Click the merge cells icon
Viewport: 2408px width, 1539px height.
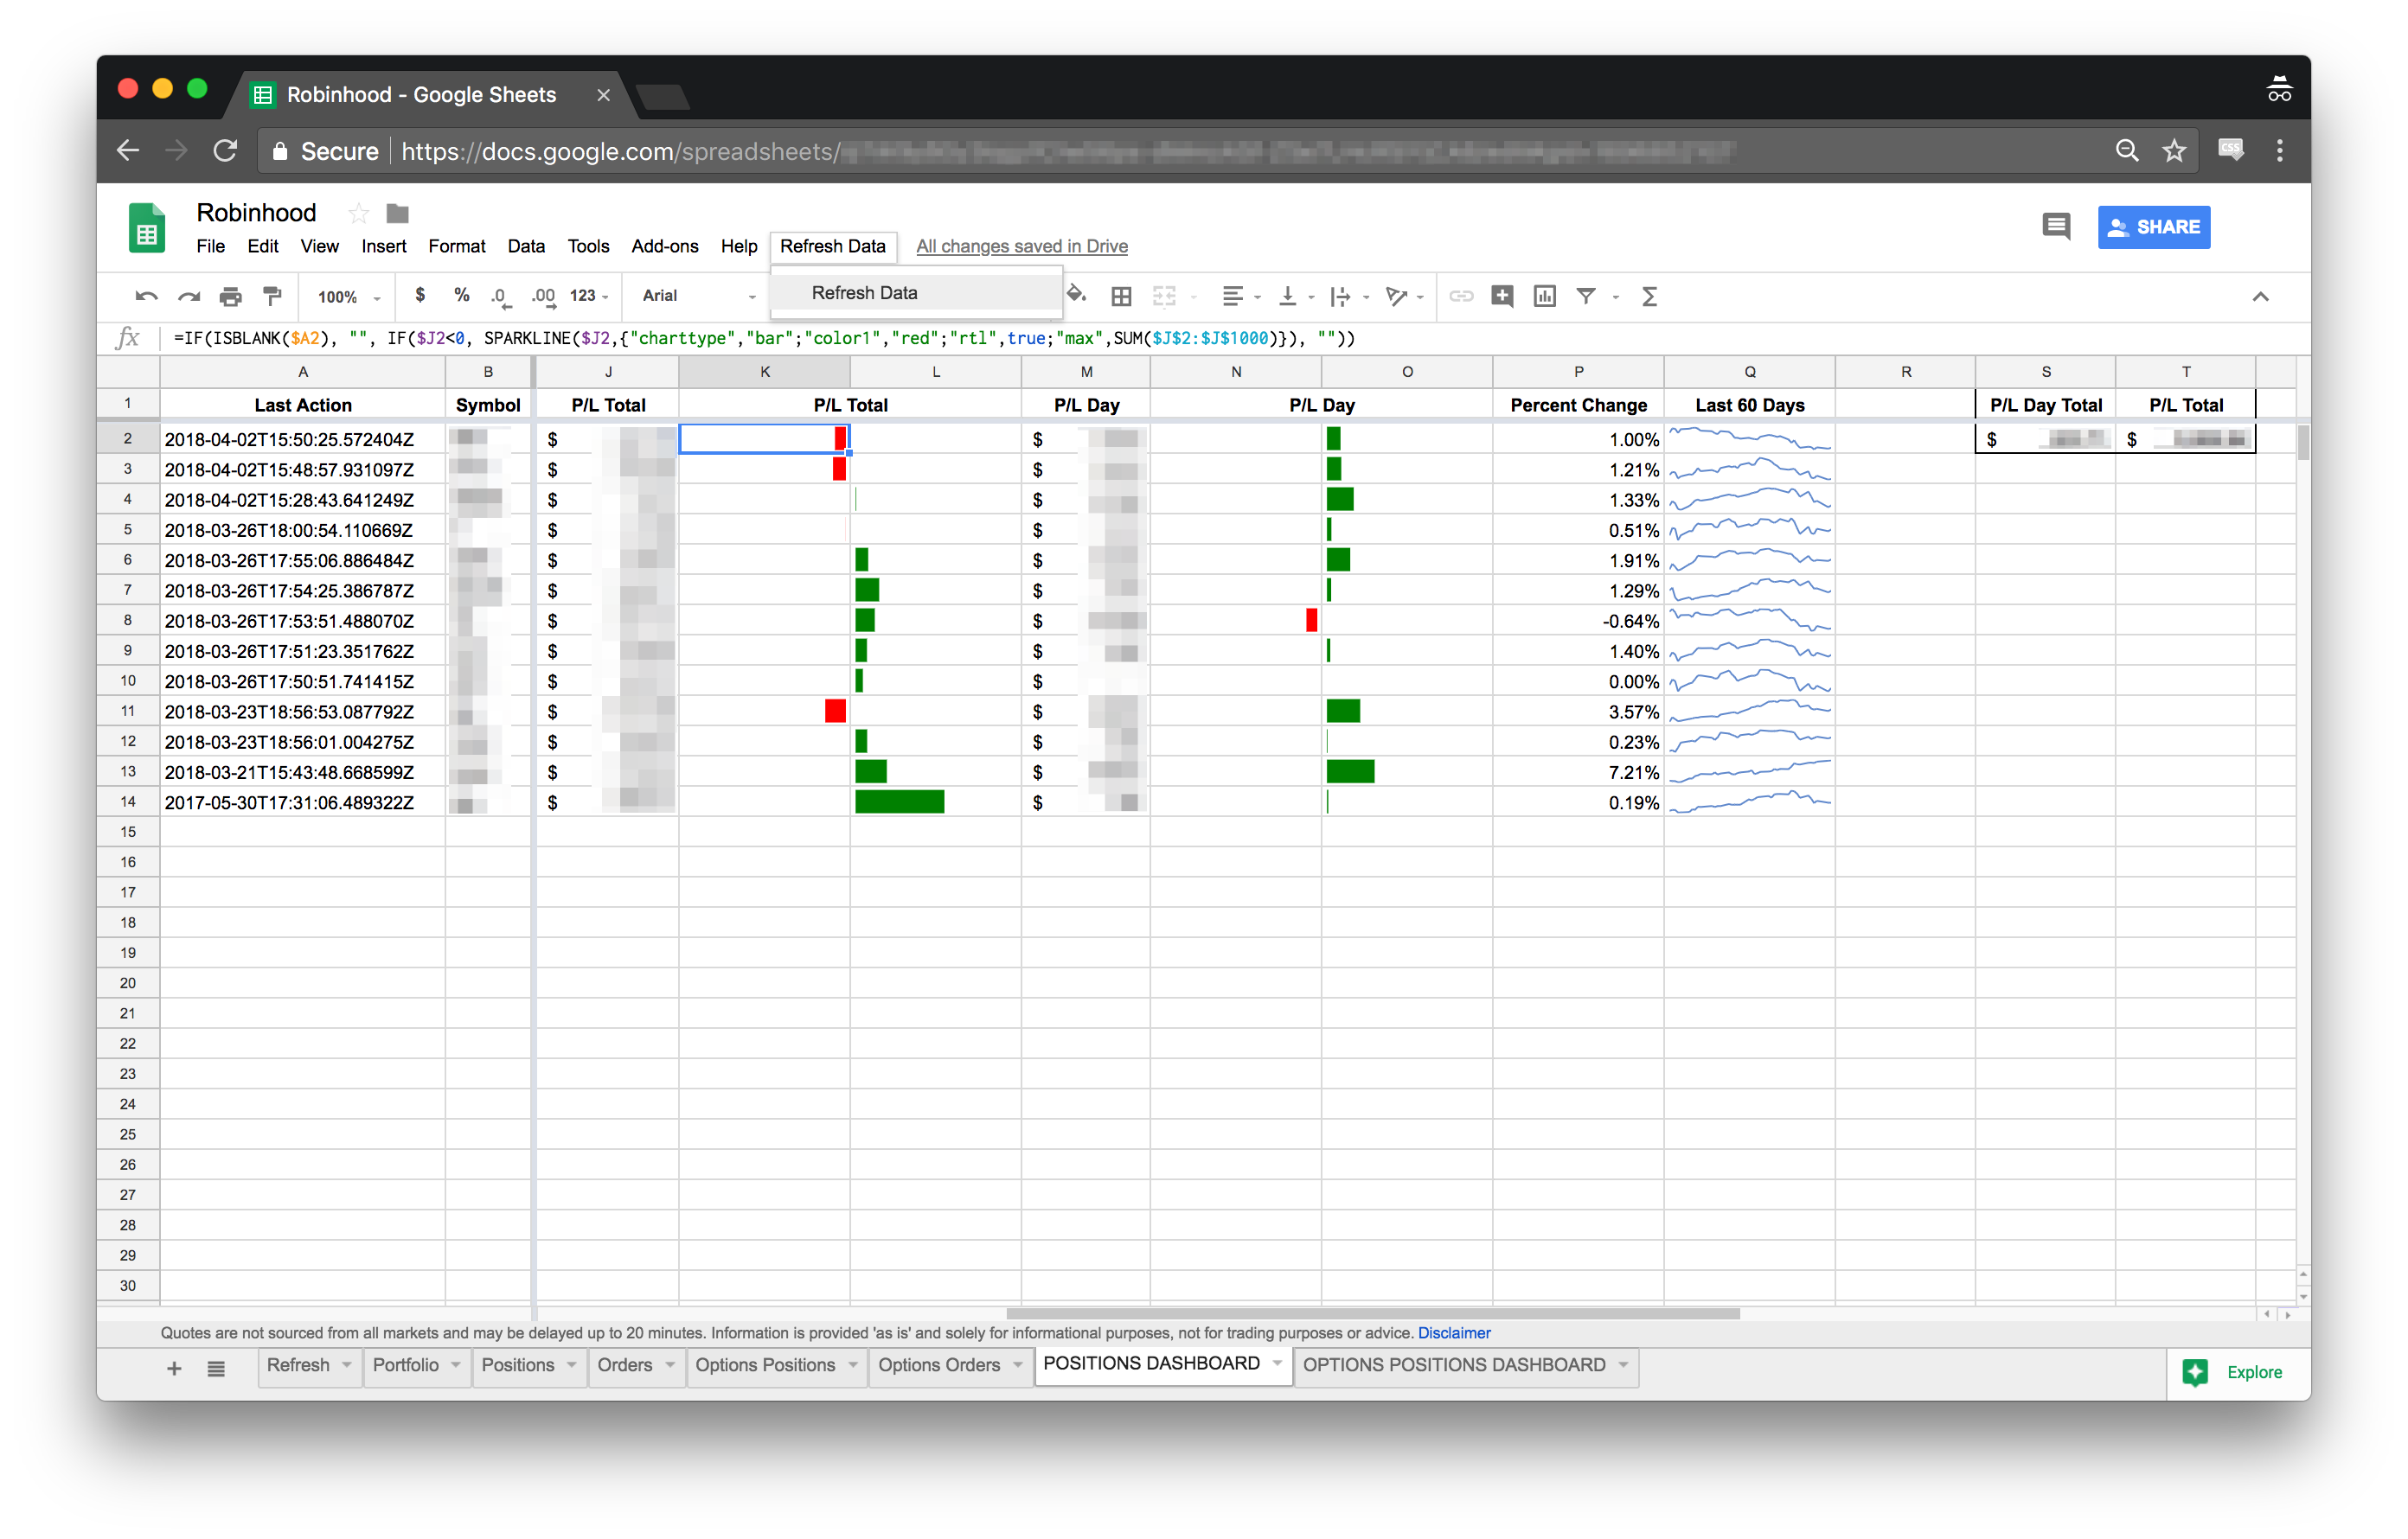[1164, 296]
